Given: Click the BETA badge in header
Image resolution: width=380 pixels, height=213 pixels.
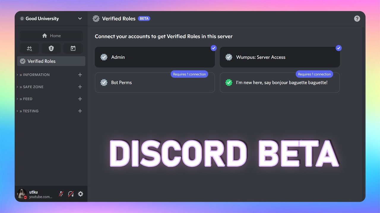Looking at the screenshot, I should [144, 19].
